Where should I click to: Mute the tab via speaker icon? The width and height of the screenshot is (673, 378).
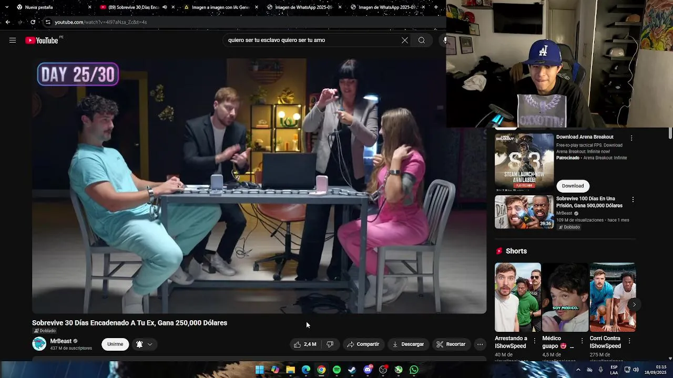click(x=165, y=7)
